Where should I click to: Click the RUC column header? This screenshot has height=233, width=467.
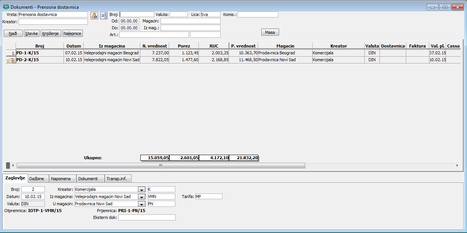(x=214, y=46)
